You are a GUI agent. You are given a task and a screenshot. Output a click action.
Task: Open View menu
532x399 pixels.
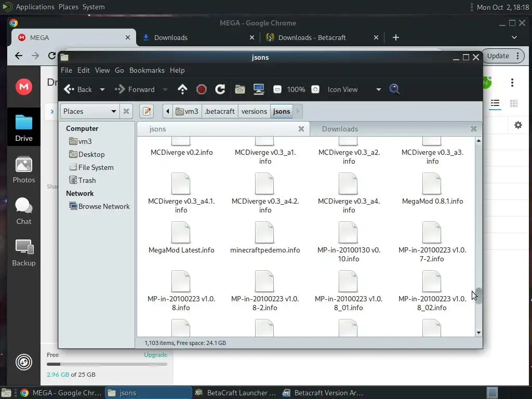(x=102, y=70)
